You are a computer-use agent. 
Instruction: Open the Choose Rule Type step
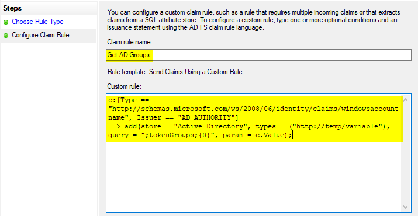[37, 22]
